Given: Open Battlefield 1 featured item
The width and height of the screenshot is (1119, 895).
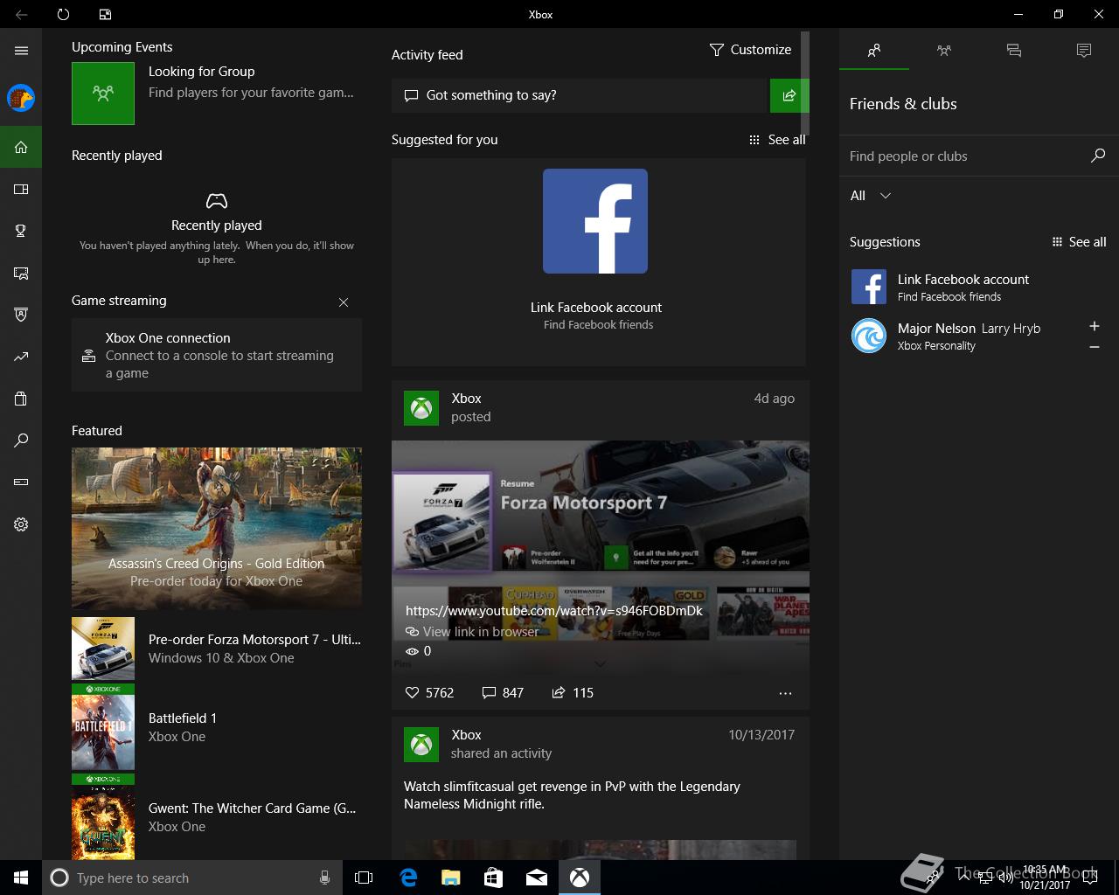Looking at the screenshot, I should [x=217, y=727].
